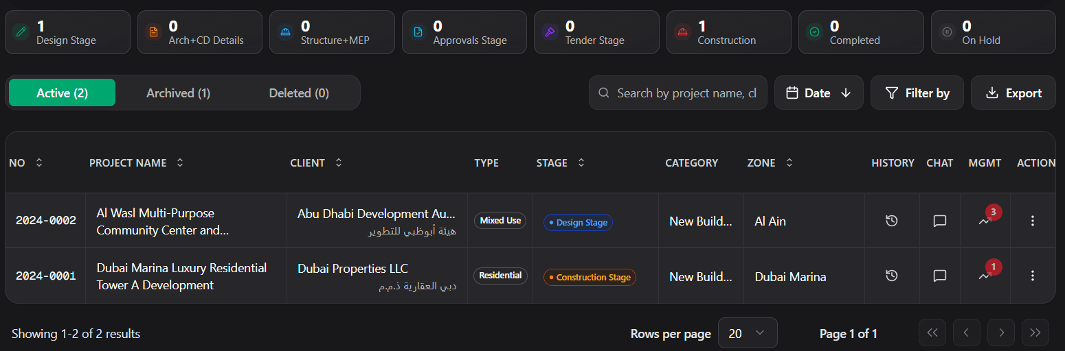Click the search magnifier icon

[x=604, y=93]
